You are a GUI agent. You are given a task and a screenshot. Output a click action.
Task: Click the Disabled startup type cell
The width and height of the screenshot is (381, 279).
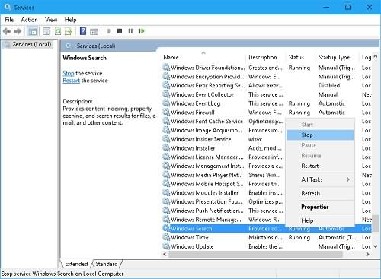(x=329, y=85)
